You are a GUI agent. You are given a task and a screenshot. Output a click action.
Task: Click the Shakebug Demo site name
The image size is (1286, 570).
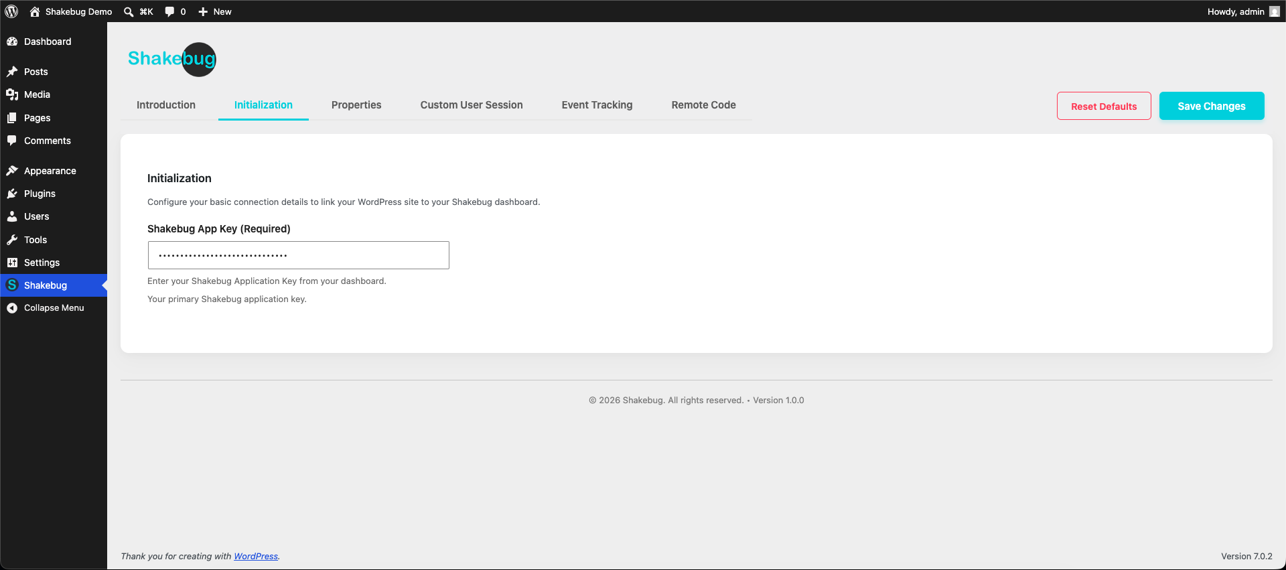[x=79, y=11]
